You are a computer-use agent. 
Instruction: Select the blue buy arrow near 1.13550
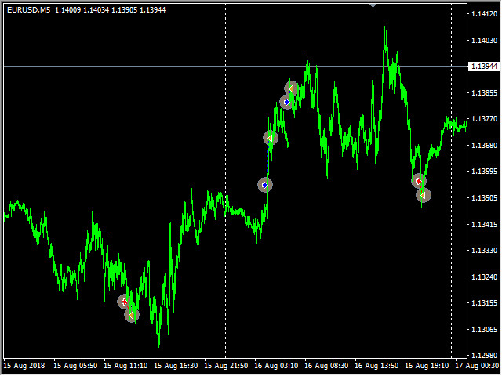tap(265, 185)
